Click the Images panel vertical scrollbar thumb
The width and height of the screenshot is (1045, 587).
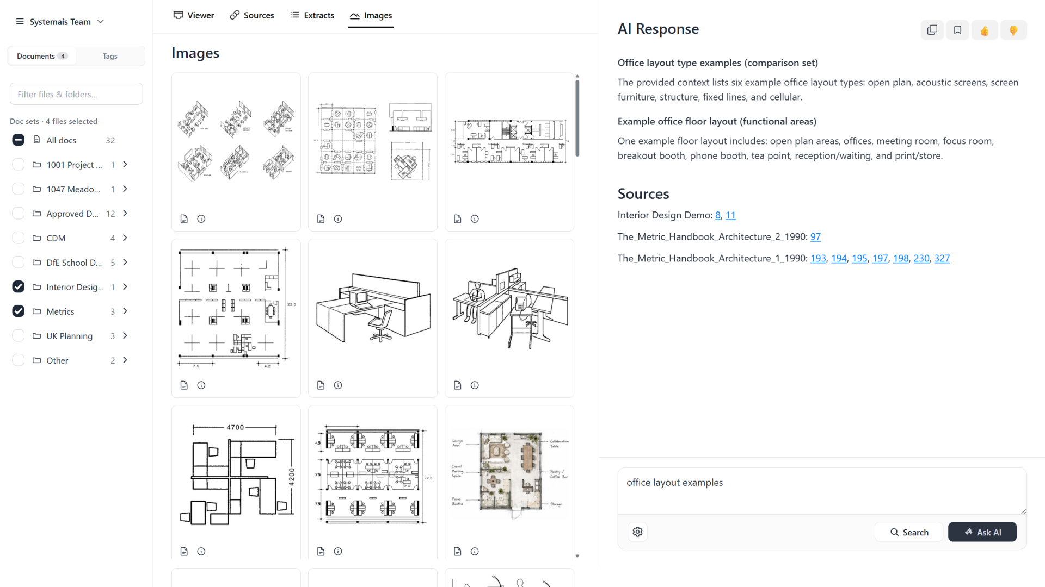point(577,117)
